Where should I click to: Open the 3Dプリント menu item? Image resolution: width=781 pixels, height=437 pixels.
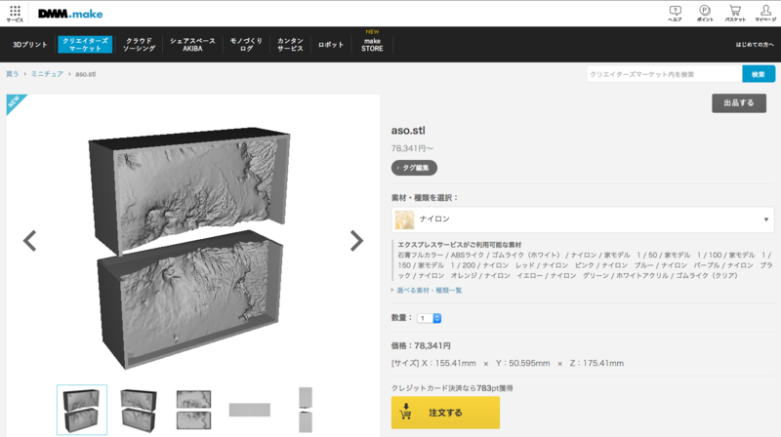(x=30, y=44)
